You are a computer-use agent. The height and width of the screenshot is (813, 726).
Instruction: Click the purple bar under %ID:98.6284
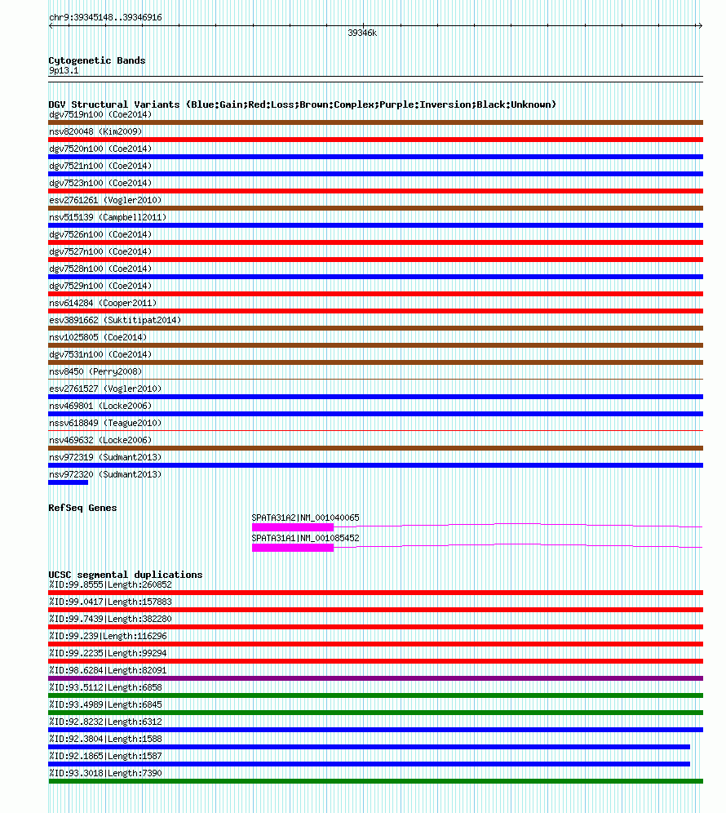click(376, 678)
